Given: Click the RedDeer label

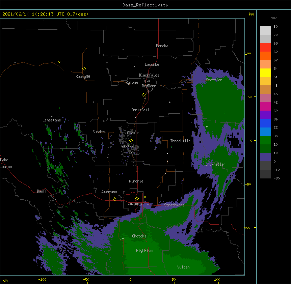Looking at the screenshot, I should click(x=149, y=86).
